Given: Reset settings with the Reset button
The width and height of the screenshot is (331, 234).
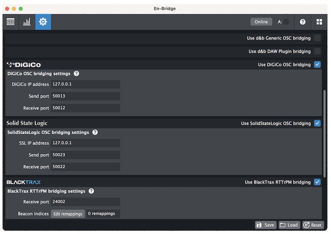Looking at the screenshot, I should coord(313,225).
